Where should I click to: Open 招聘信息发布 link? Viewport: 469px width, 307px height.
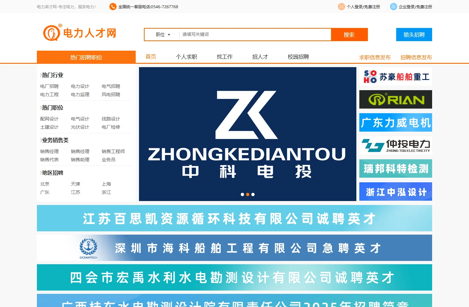416,57
